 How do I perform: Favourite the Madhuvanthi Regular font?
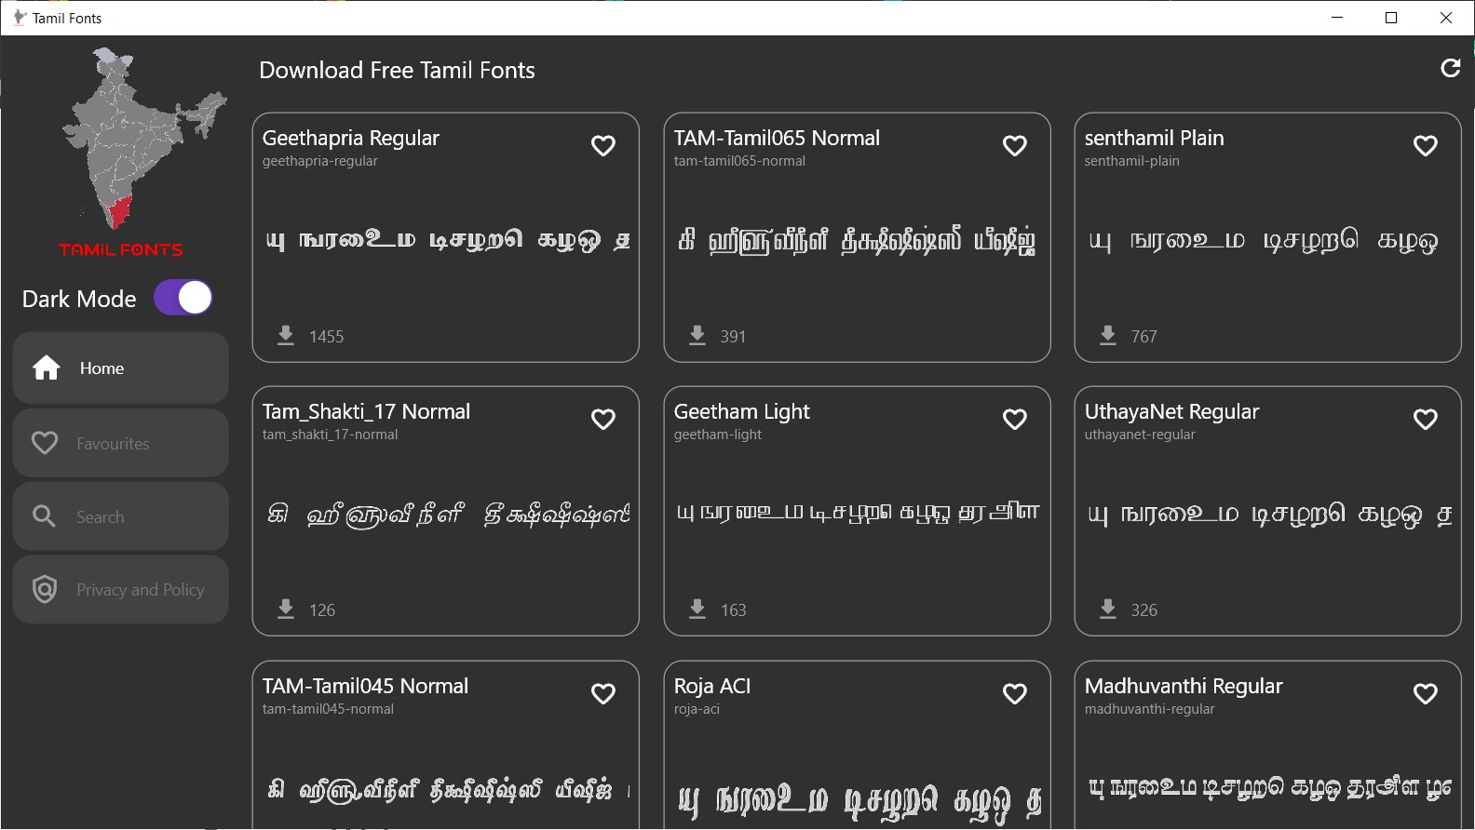pos(1426,694)
